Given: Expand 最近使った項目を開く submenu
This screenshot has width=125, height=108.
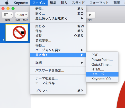Looking at the screenshot, I should (58, 18).
